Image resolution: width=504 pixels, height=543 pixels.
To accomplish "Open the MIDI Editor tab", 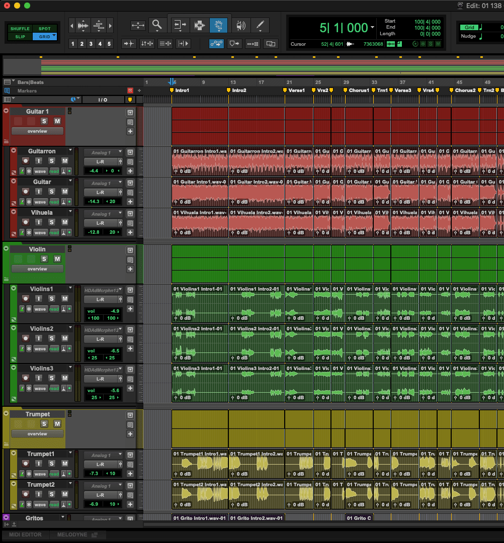I will pyautogui.click(x=25, y=534).
